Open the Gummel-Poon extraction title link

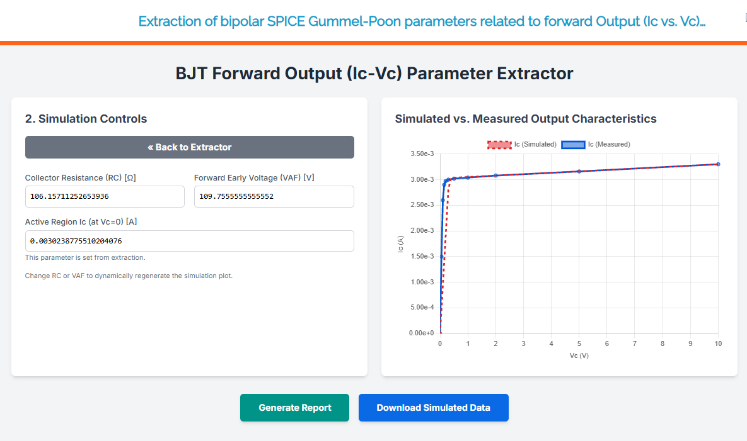pyautogui.click(x=421, y=21)
